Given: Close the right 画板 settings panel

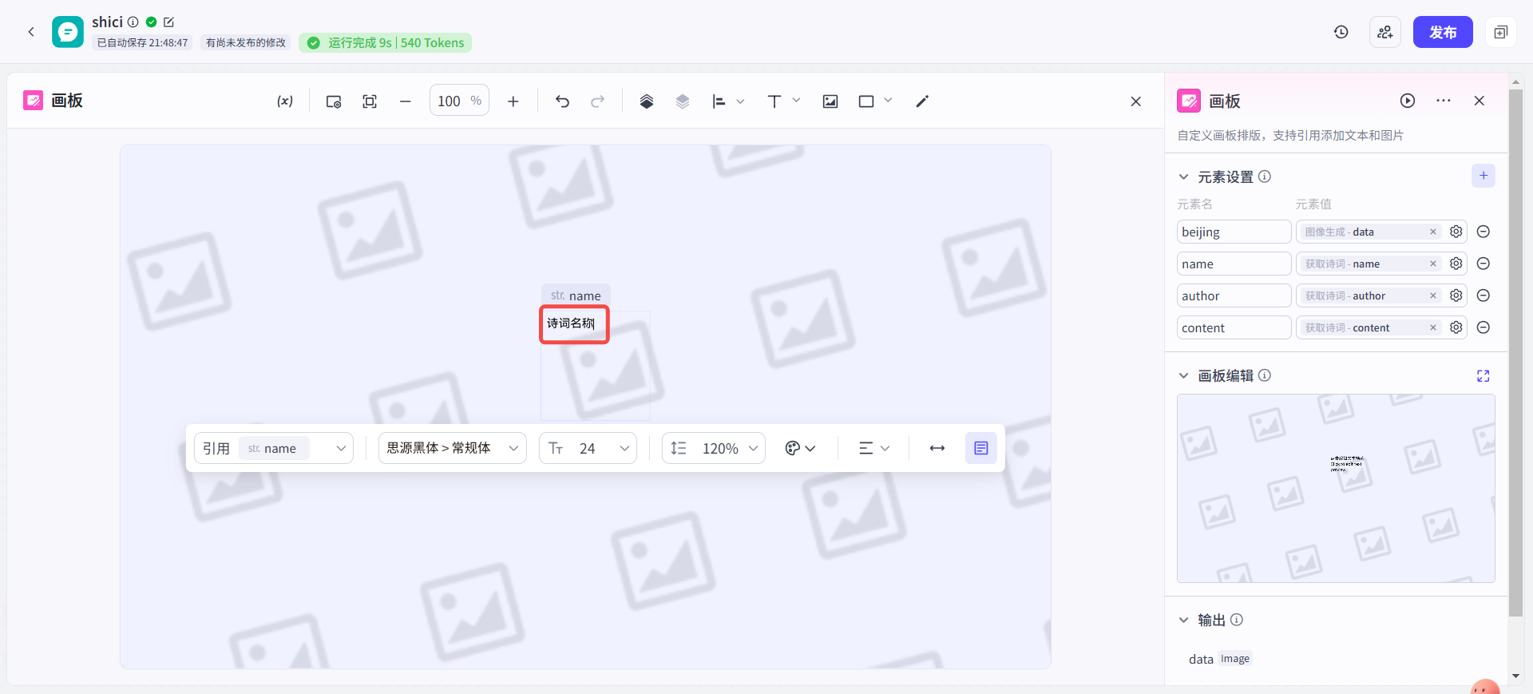Looking at the screenshot, I should click(x=1480, y=101).
